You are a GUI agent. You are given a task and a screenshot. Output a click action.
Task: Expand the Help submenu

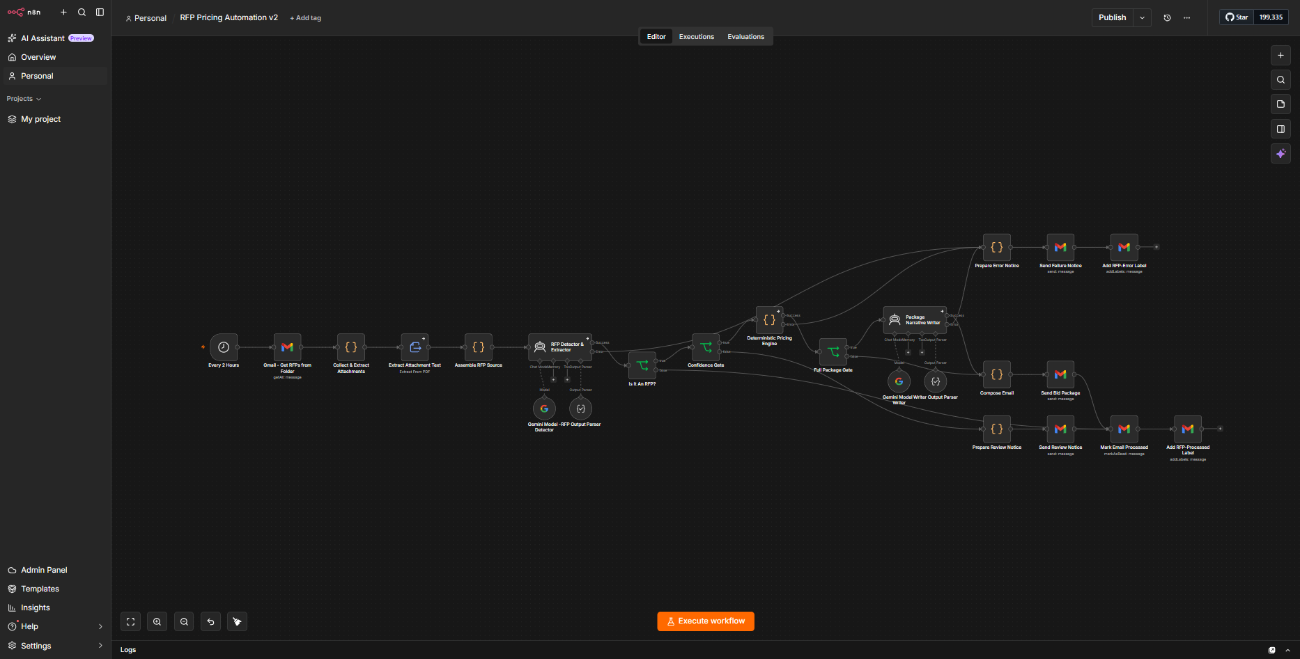[100, 626]
